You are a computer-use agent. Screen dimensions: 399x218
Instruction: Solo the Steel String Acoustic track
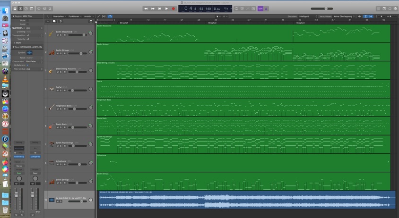coord(61,72)
